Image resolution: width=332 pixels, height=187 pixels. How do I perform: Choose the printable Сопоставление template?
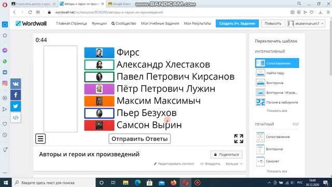(277, 137)
